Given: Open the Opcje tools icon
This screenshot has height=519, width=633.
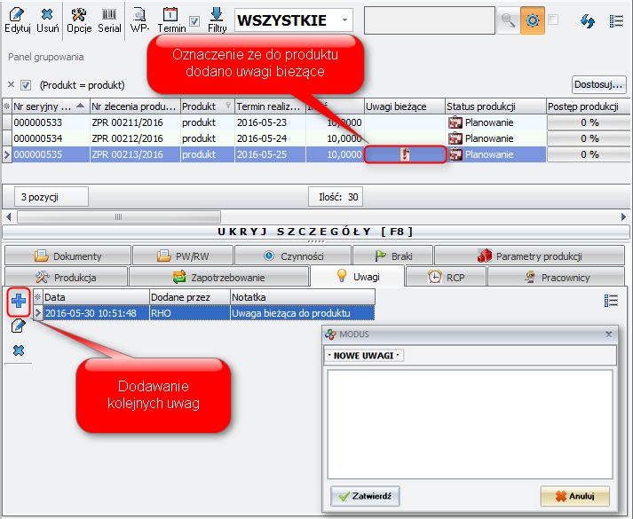Looking at the screenshot, I should click(79, 14).
